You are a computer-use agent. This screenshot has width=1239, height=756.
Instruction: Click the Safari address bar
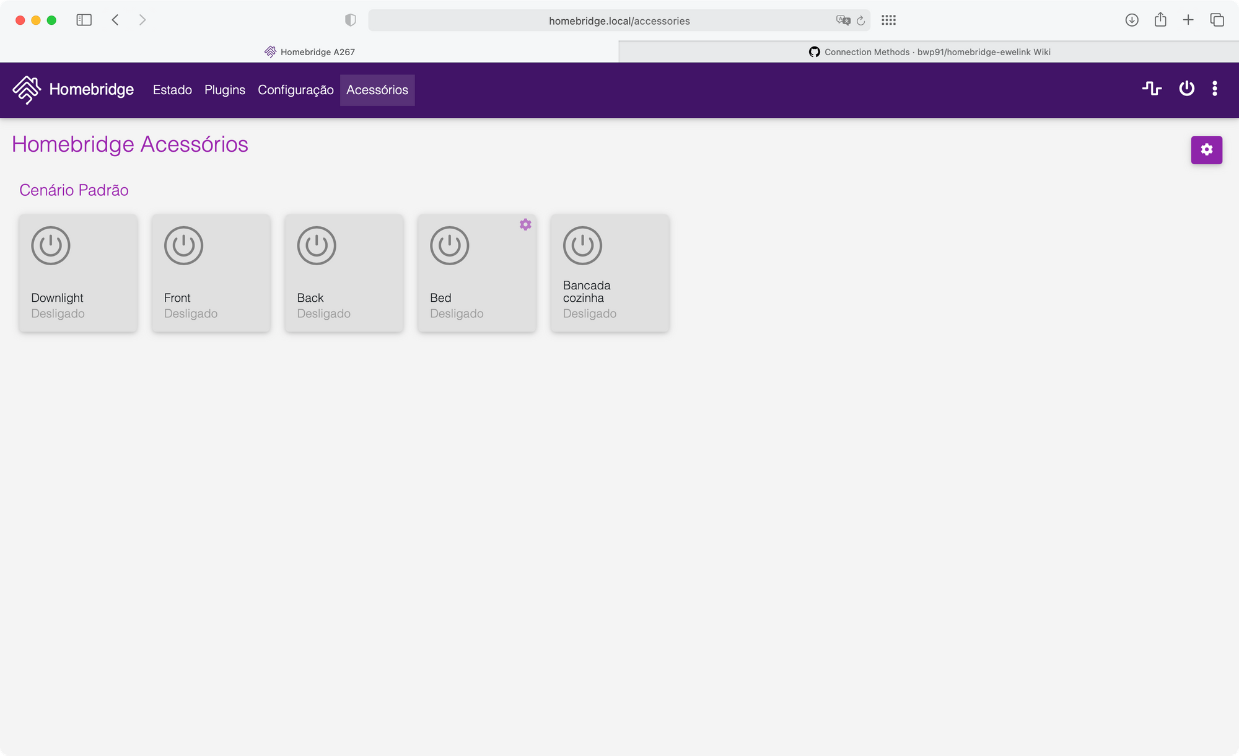point(619,20)
